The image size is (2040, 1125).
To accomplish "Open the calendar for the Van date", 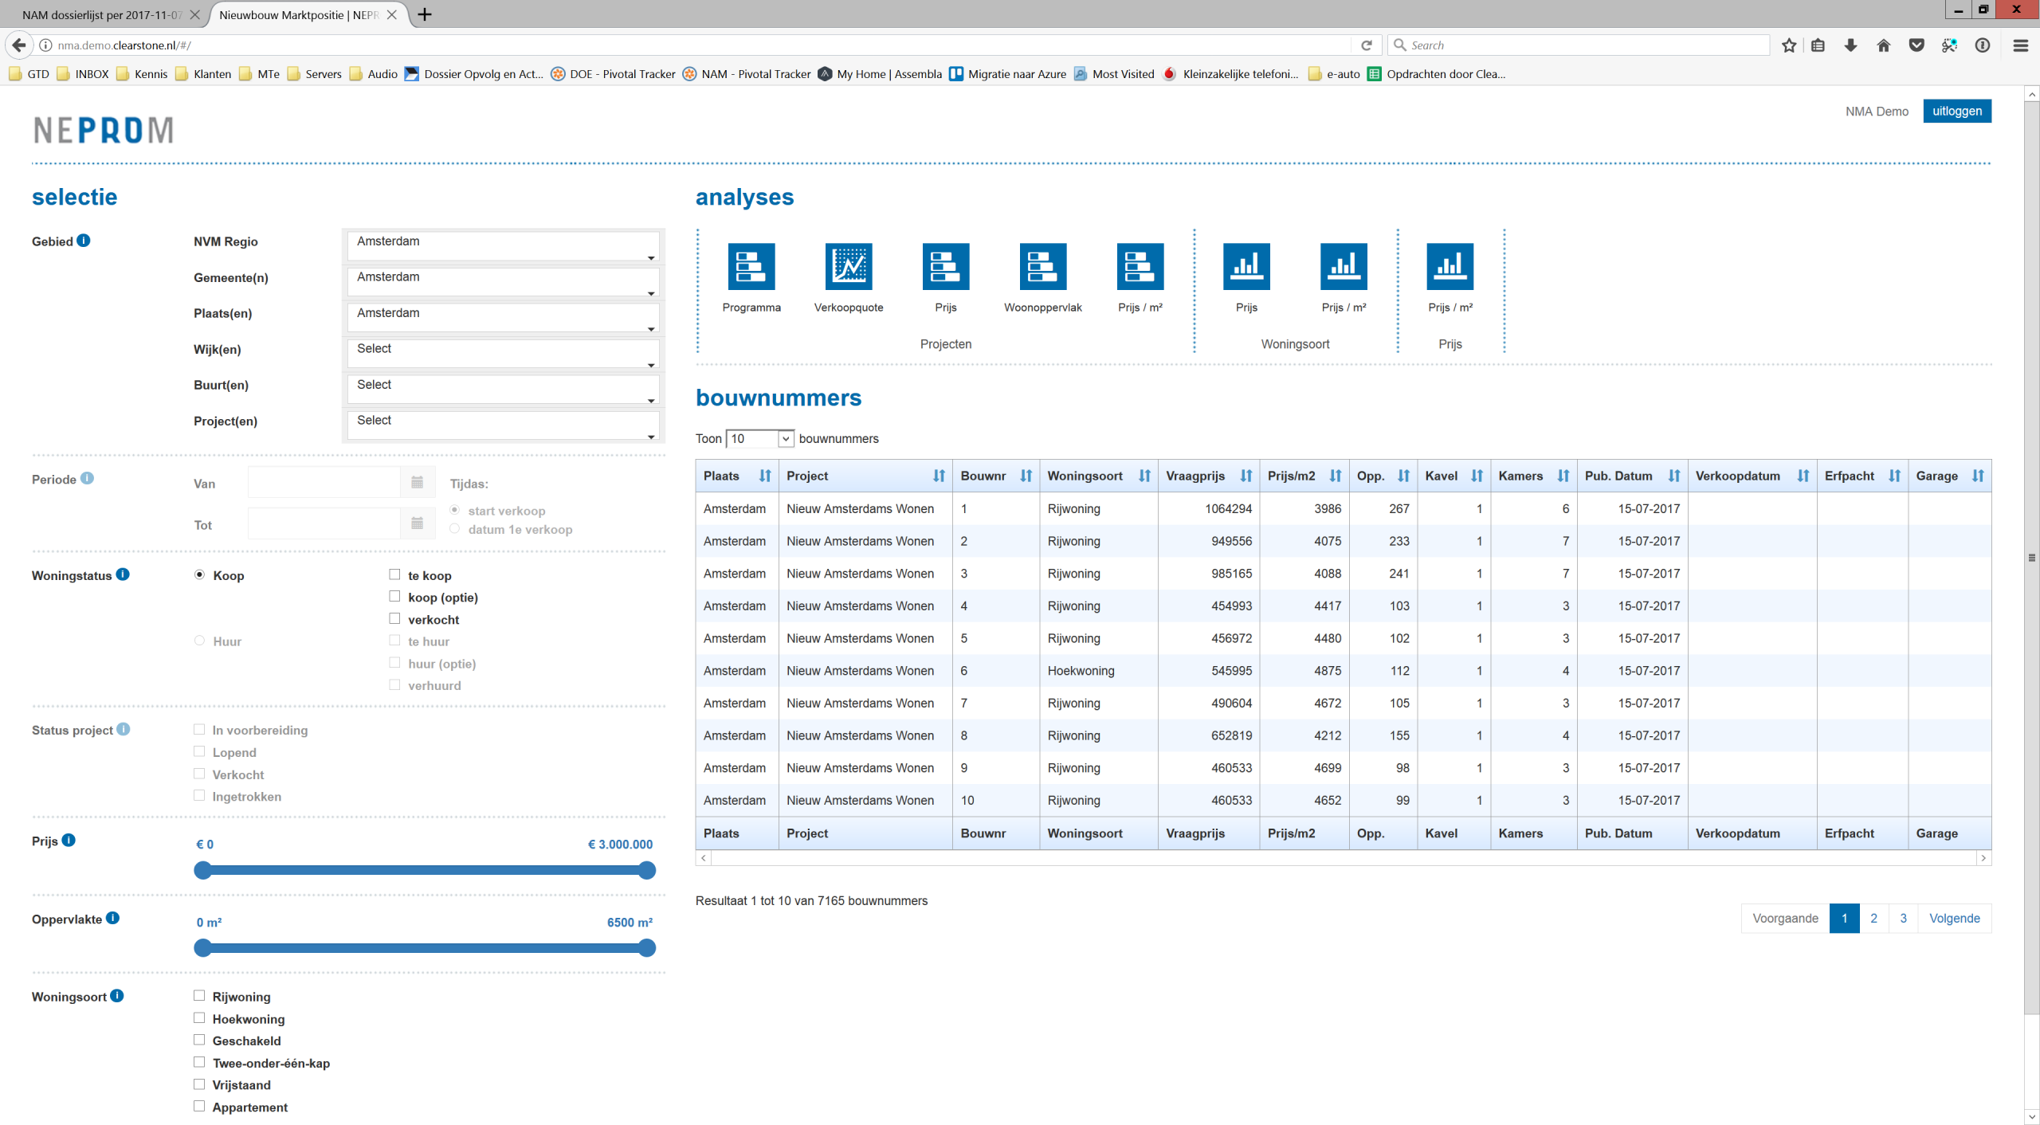I will click(417, 483).
